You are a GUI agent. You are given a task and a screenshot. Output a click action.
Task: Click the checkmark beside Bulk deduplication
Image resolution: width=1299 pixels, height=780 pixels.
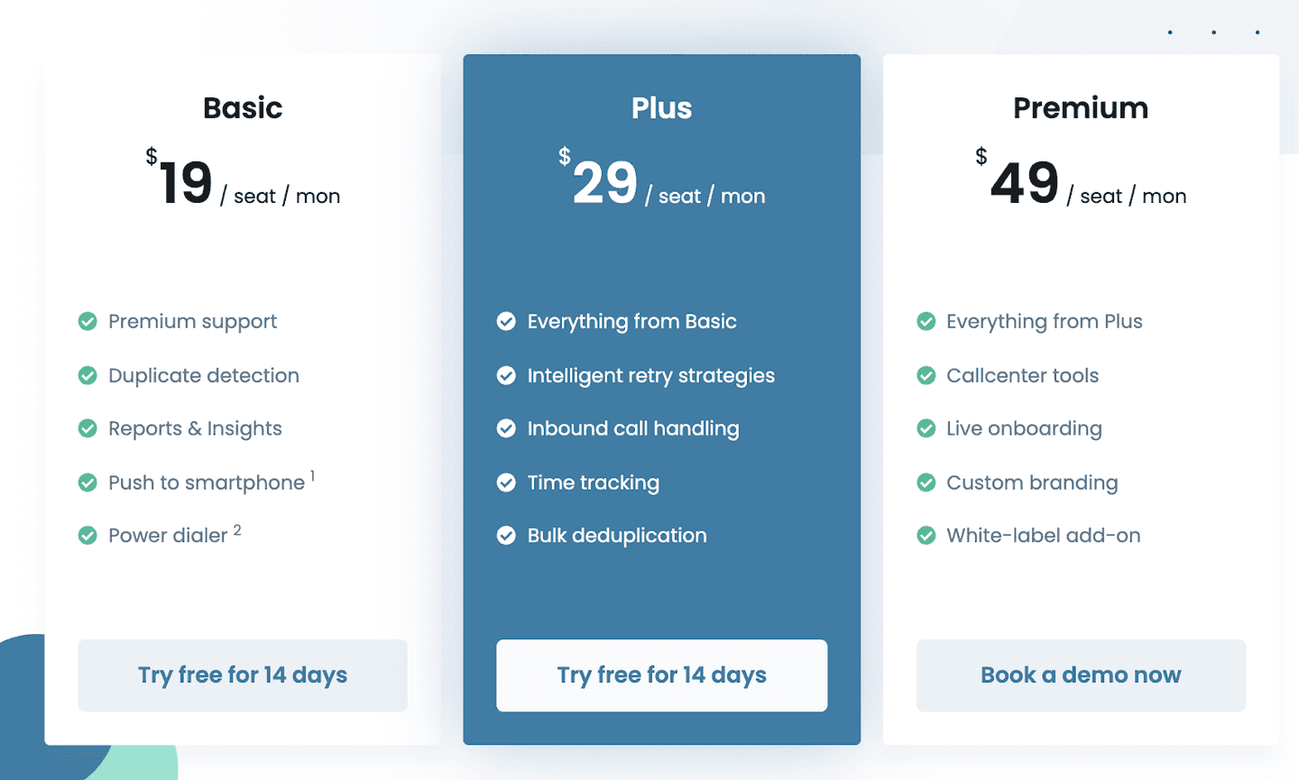click(x=506, y=535)
